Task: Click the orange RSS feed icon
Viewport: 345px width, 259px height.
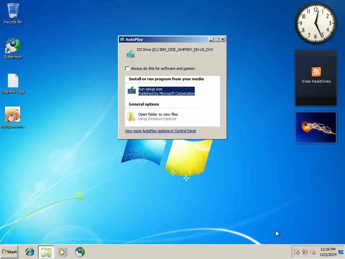Action: click(316, 72)
